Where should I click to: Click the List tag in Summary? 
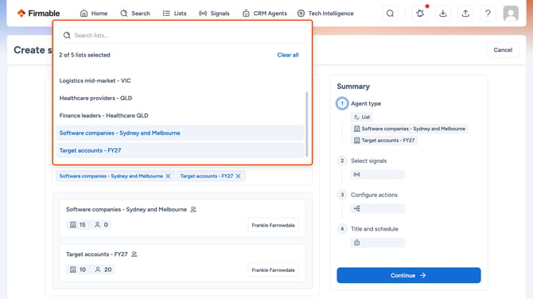click(362, 117)
